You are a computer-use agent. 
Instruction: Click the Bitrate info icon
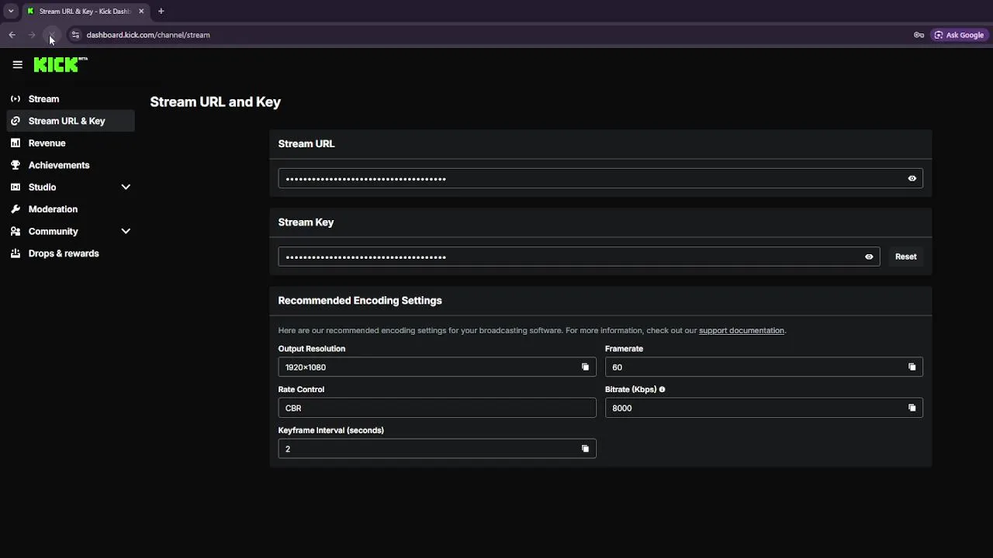[x=662, y=390]
